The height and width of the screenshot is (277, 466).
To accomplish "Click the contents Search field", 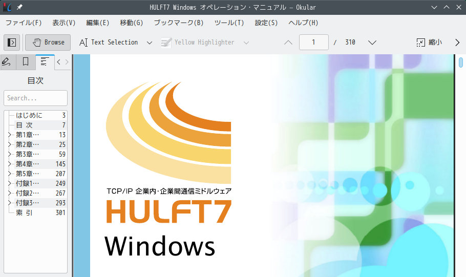I will coord(36,98).
